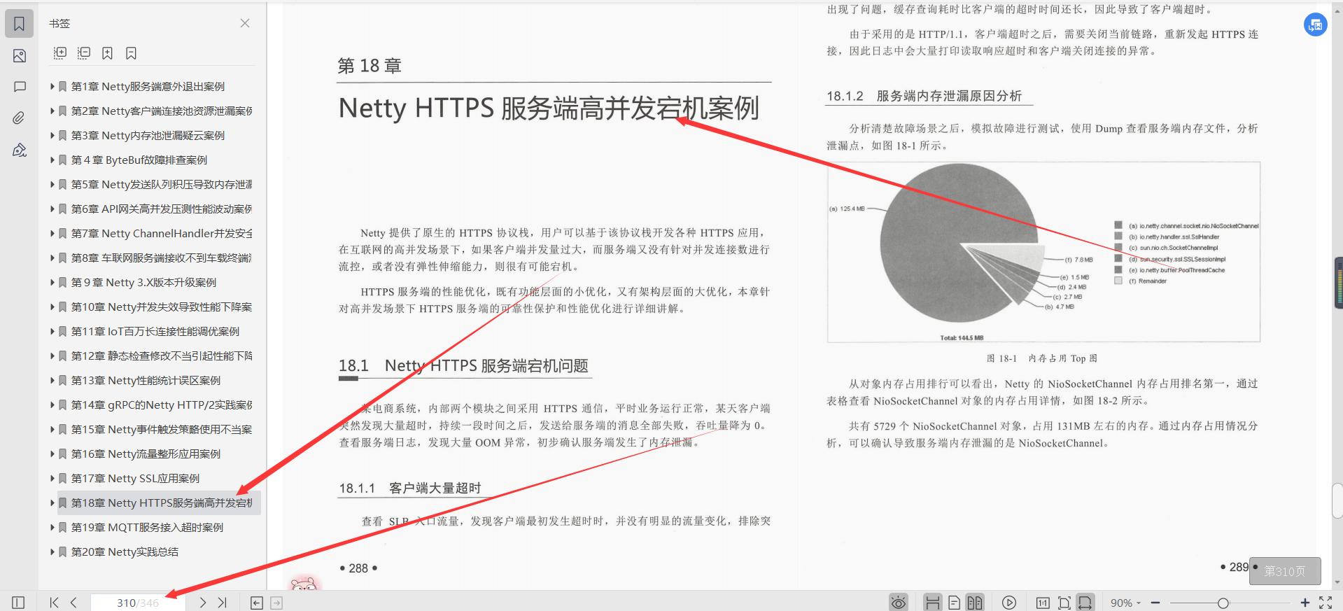
Task: Open bookmark 第8章 车联网服务端
Action: point(161,258)
